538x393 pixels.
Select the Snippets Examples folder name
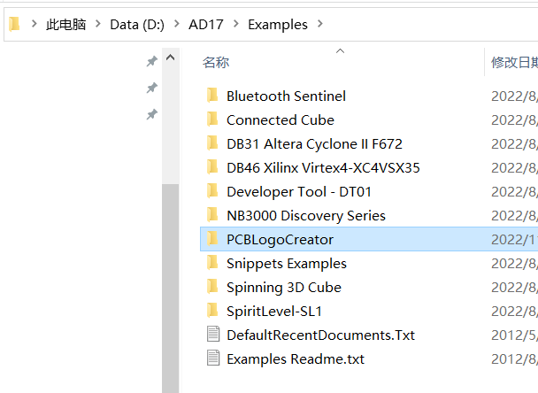tap(287, 264)
